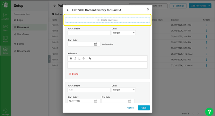Go back using dialog's back arrow
215x116 pixels.
(x=68, y=10)
